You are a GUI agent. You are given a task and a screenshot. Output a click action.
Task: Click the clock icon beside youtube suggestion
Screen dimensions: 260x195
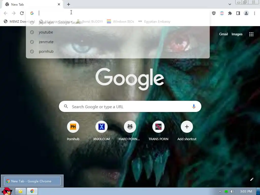[32, 32]
